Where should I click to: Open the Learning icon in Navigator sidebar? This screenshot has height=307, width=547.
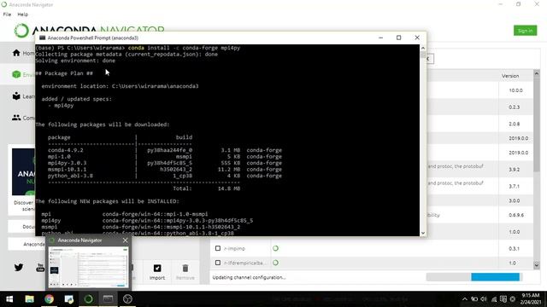tap(16, 96)
